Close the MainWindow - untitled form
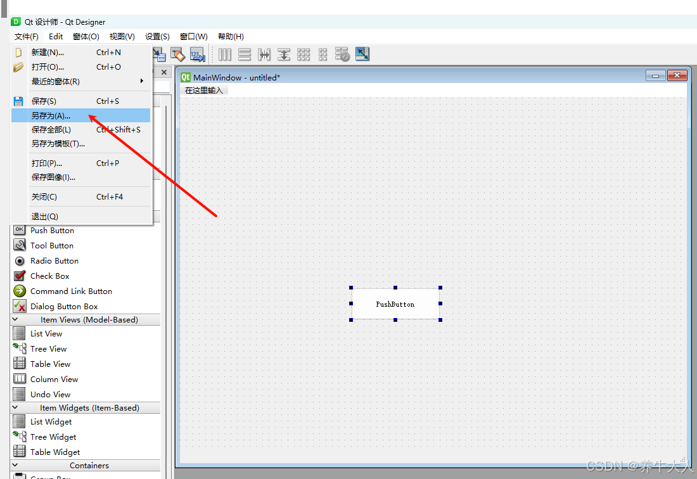Screen dimensions: 697x479 click(677, 75)
